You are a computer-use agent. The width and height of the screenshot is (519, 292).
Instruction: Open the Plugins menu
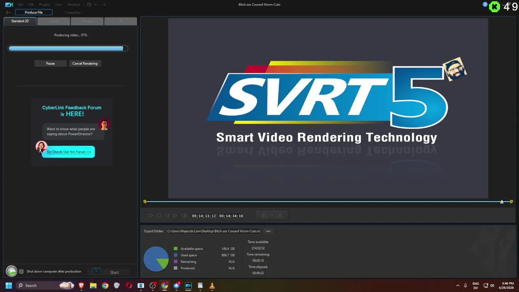coord(44,4)
